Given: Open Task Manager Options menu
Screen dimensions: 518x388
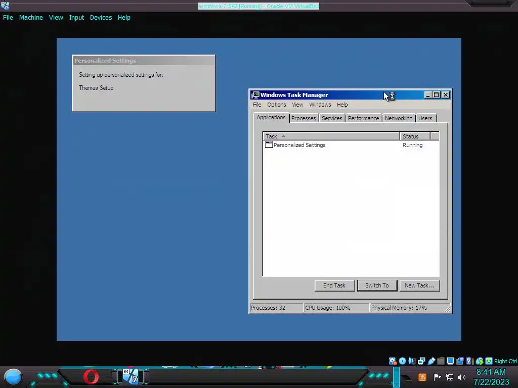Looking at the screenshot, I should coord(277,105).
